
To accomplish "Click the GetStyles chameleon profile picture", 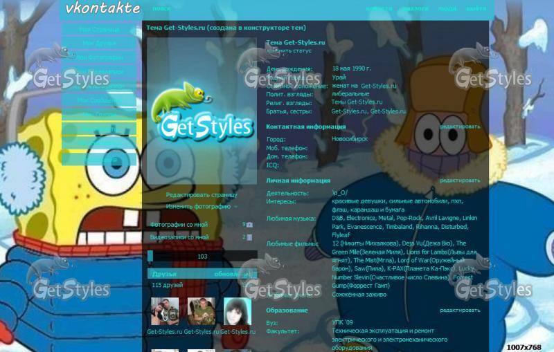I will coord(202,111).
